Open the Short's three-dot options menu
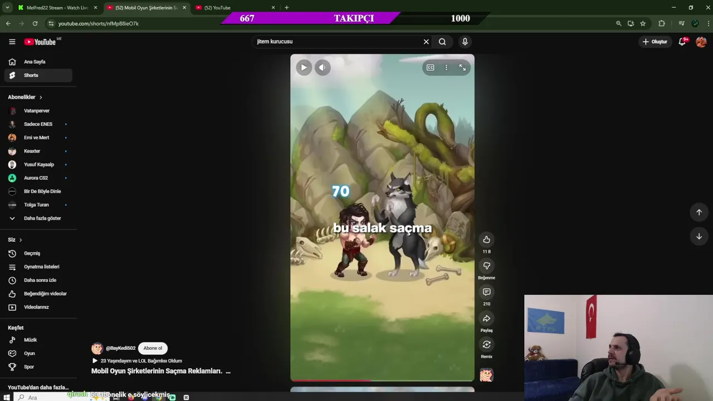Screen dimensions: 713x401 pyautogui.click(x=446, y=67)
